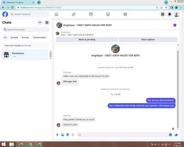Image resolution: width=184 pixels, height=147 pixels.
Task: Record a voice clip with microphone icon
Action: point(57,135)
